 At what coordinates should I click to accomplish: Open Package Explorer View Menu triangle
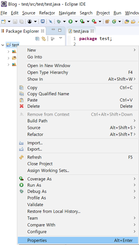pyautogui.click(x=60, y=38)
